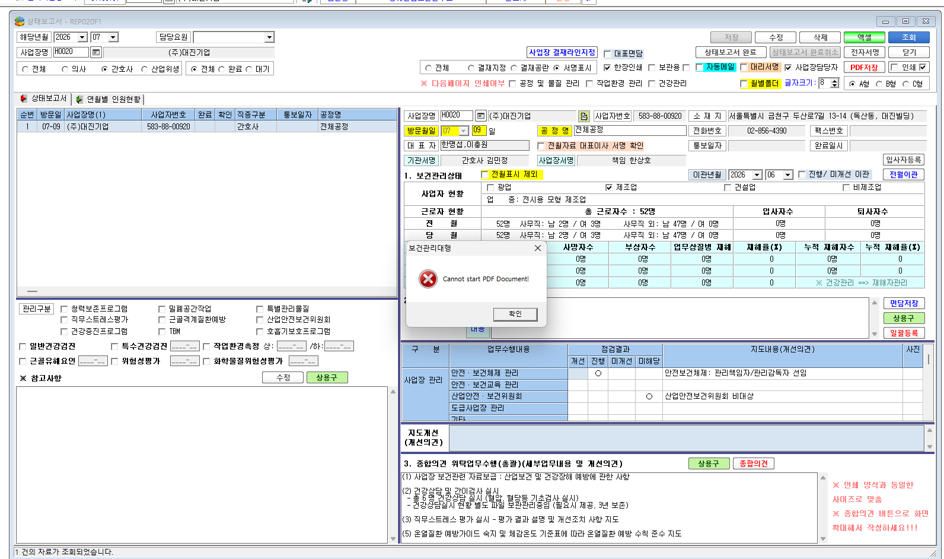Expand the 방문월일 month dropdown
The height and width of the screenshot is (559, 944).
pyautogui.click(x=464, y=131)
